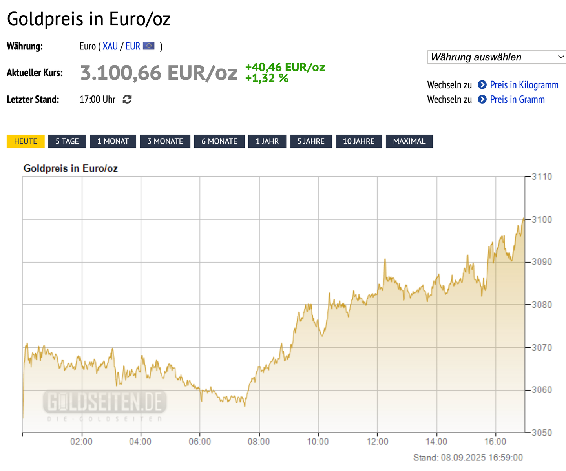Open the XAU link
Screen dimensions: 566x471
click(110, 46)
